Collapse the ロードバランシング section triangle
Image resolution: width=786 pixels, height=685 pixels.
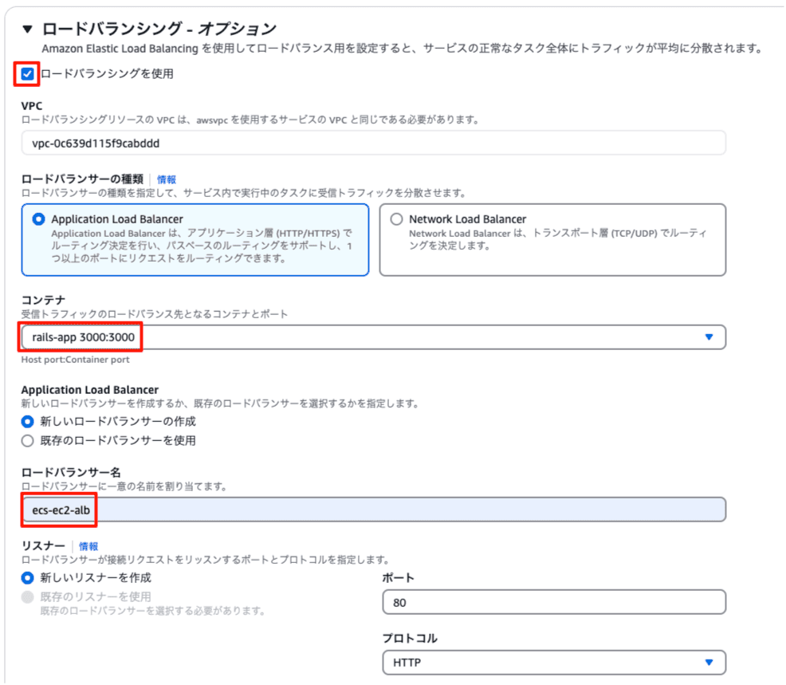click(28, 30)
